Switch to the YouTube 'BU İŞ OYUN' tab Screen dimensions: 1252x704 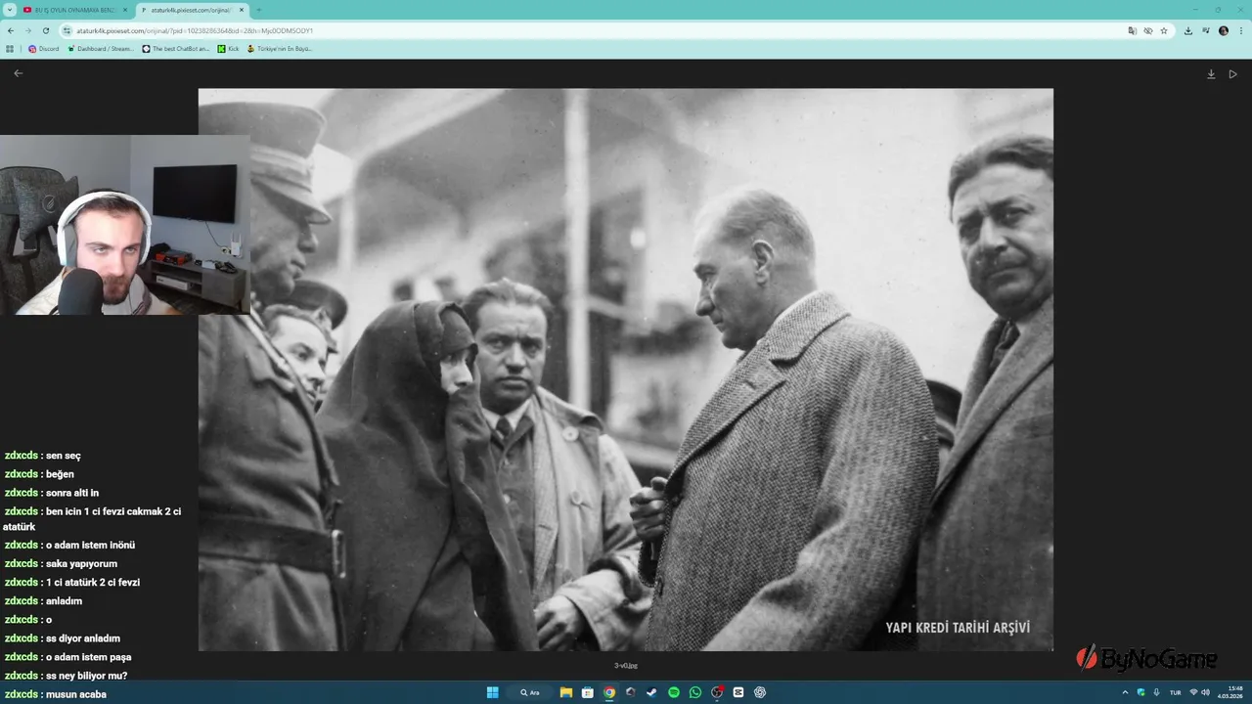tap(76, 10)
